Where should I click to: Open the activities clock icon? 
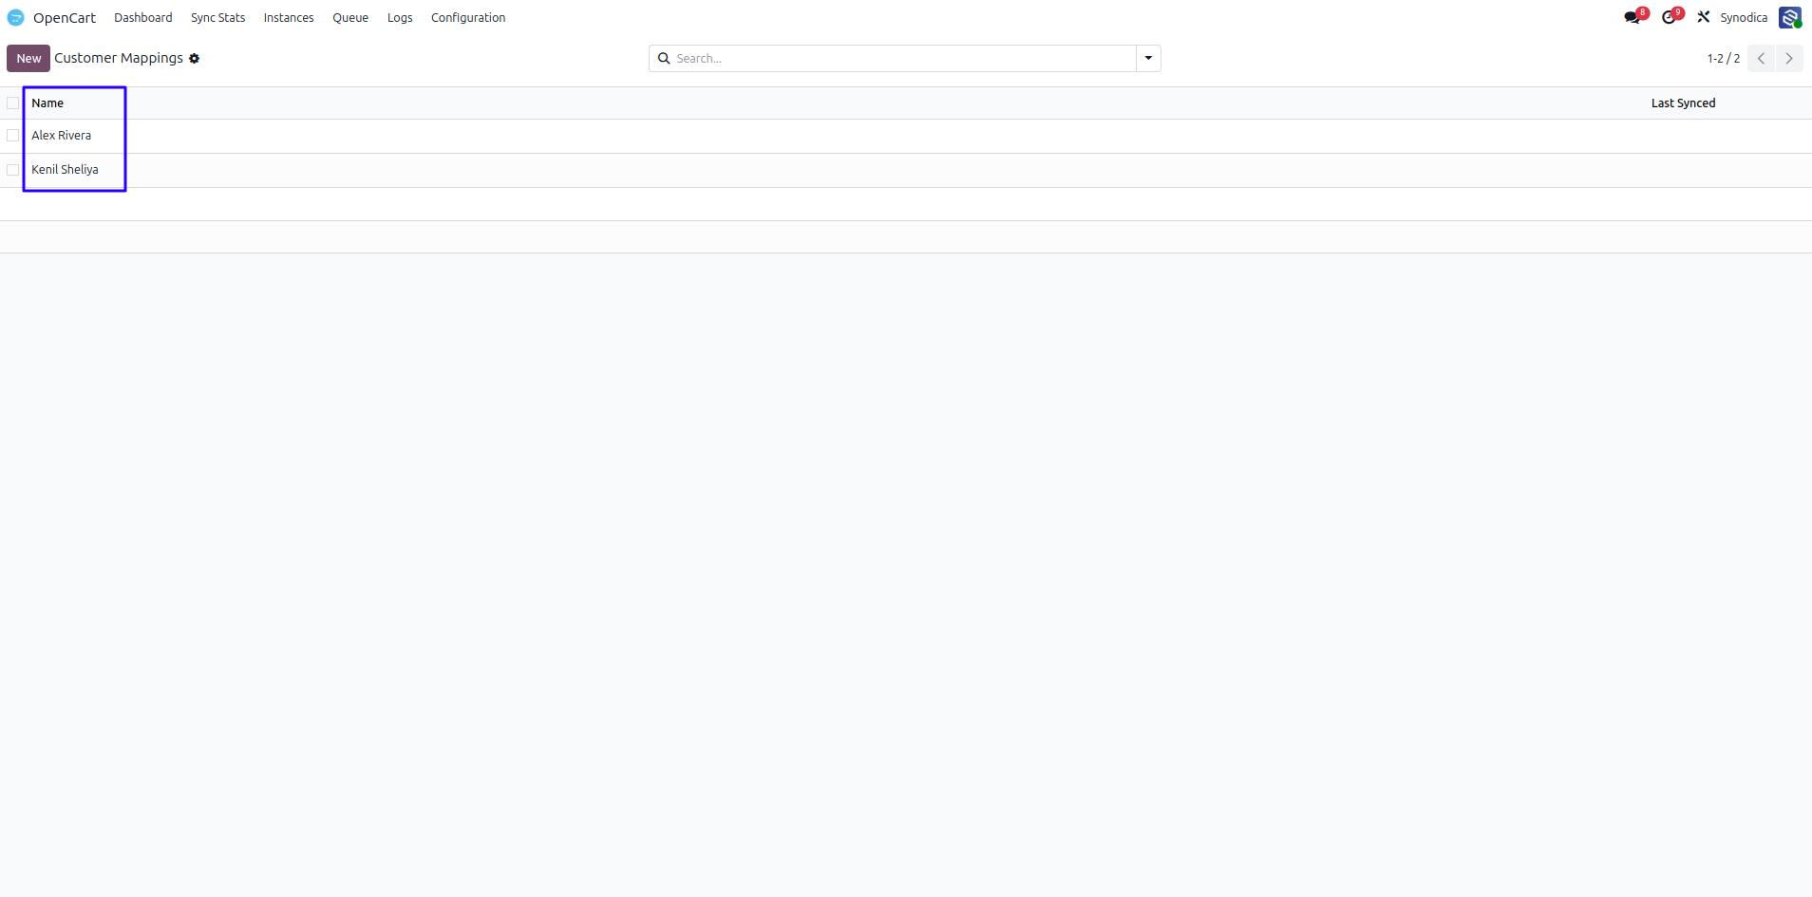(1669, 17)
